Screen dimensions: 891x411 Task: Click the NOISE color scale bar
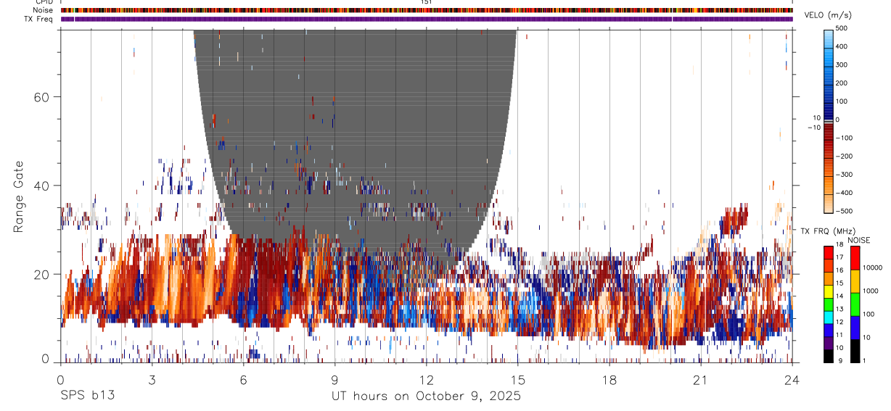pos(854,304)
